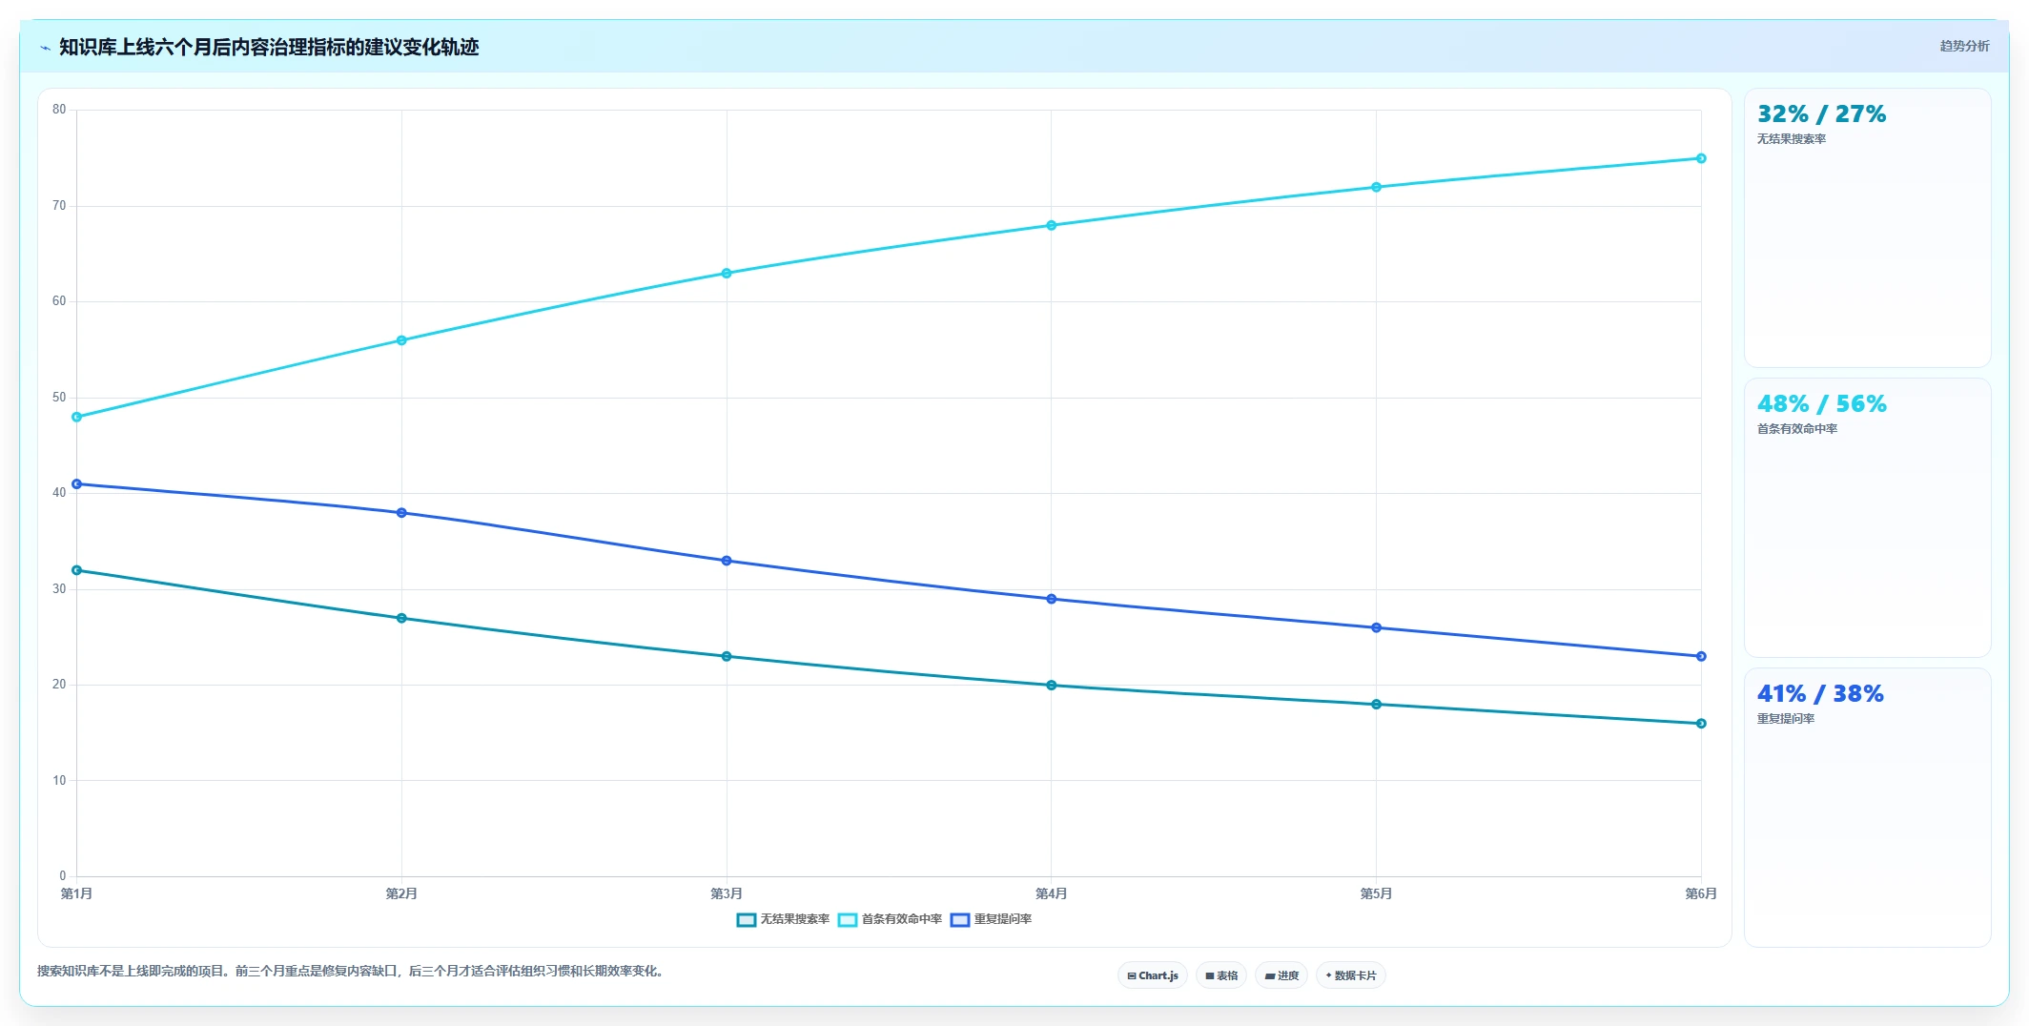This screenshot has height=1026, width=2029.
Task: Click the 首条有效命中率 data point at 第5月
Action: point(1376,187)
